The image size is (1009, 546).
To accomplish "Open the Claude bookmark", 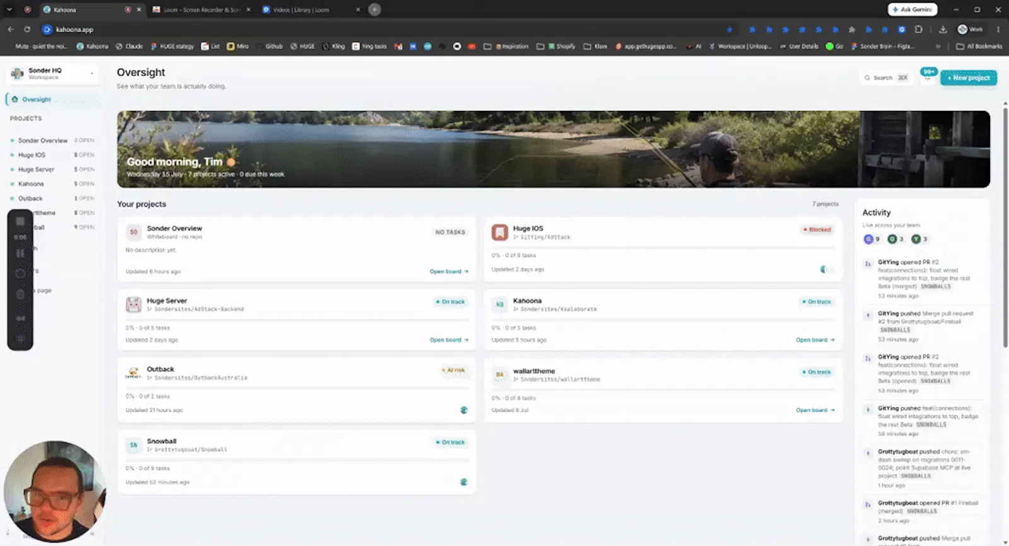I will point(129,46).
